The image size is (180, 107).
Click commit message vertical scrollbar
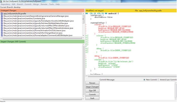(x=176, y=91)
